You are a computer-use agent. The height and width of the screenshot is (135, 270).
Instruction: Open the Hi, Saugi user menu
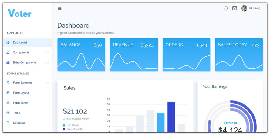click(255, 8)
